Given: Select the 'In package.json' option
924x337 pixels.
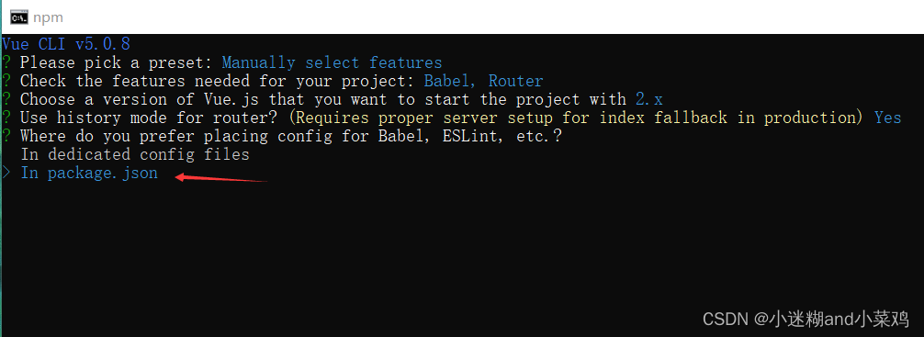Looking at the screenshot, I should 90,174.
